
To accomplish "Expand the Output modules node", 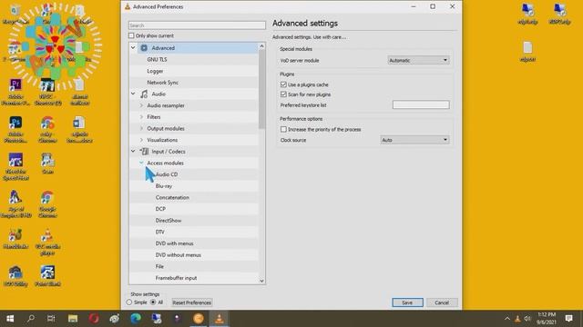I will pos(141,128).
